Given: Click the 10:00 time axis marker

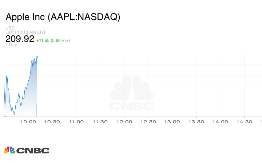Looking at the screenshot, I should coord(28,122).
